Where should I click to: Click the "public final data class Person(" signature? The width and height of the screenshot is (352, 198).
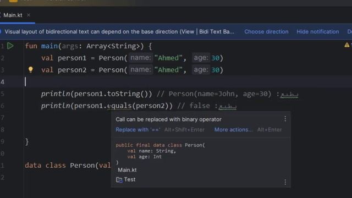[x=160, y=145]
